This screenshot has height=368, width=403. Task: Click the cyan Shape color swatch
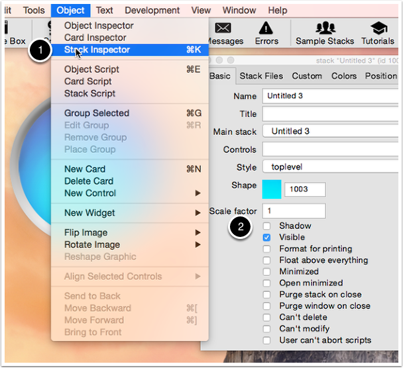272,189
